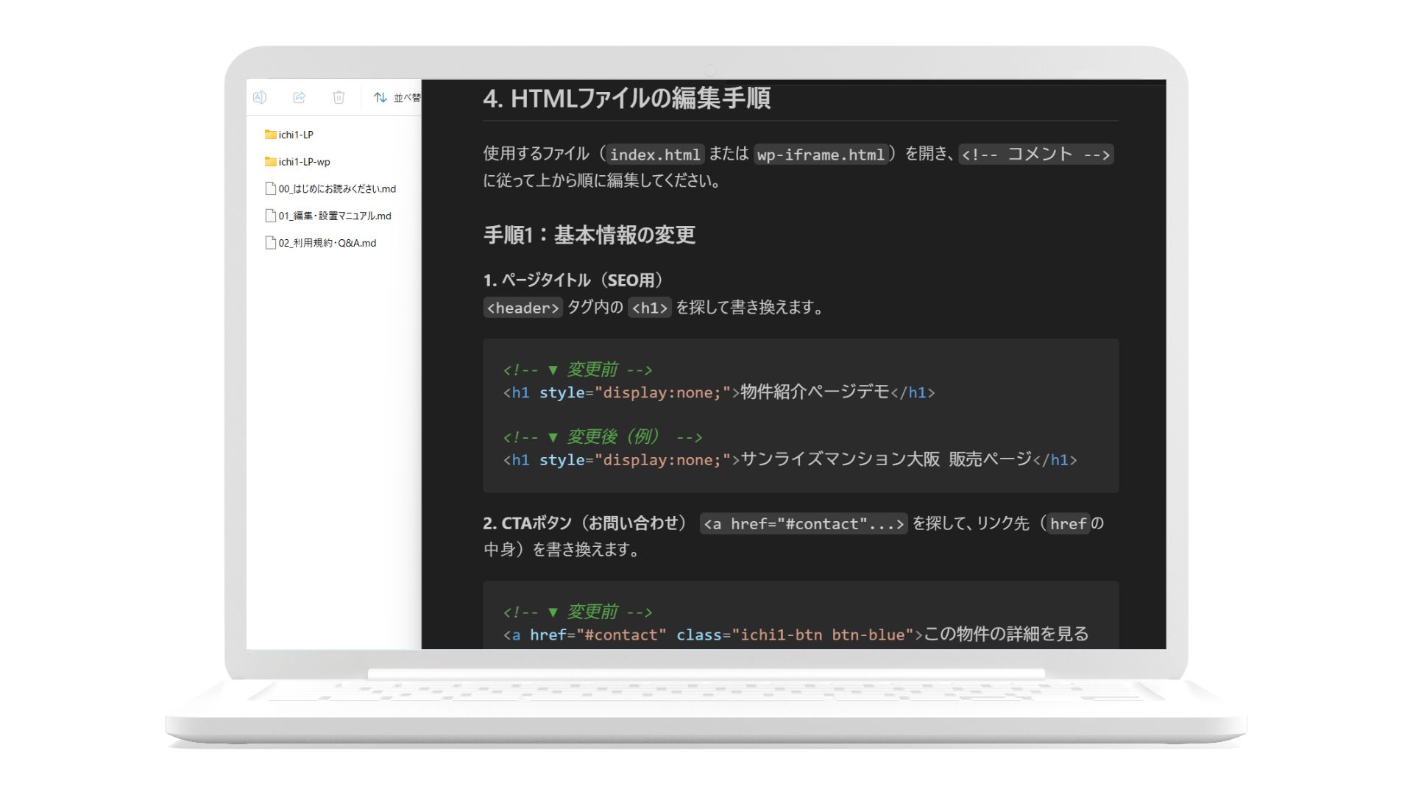Click the heading 4. HTMLファイルの編集手順
This screenshot has height=795, width=1413.
(626, 98)
